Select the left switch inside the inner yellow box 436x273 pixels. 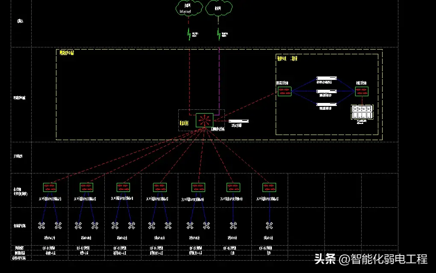[x=284, y=91]
